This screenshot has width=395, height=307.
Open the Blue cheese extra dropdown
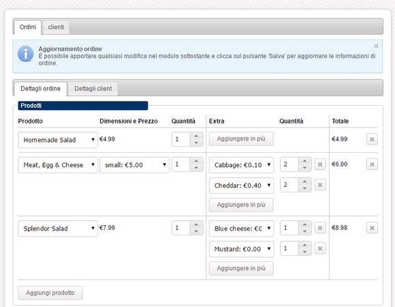tap(241, 229)
